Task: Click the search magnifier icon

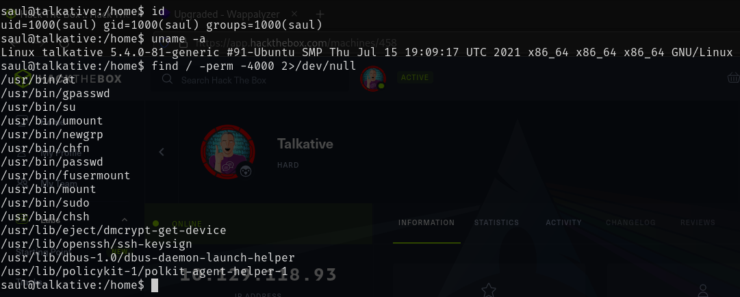Action: tap(167, 79)
